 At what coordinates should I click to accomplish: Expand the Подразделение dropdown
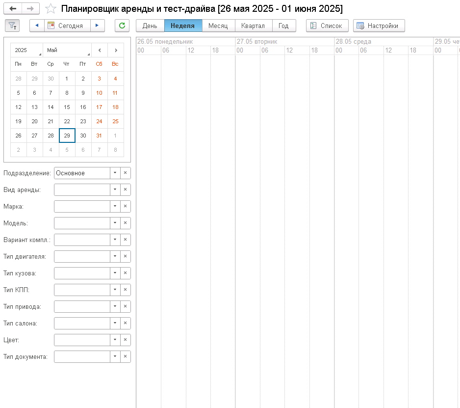[115, 173]
